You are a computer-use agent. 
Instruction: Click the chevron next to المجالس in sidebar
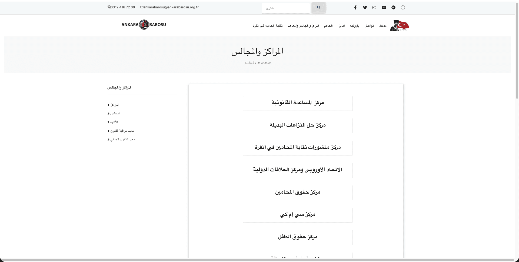click(108, 114)
